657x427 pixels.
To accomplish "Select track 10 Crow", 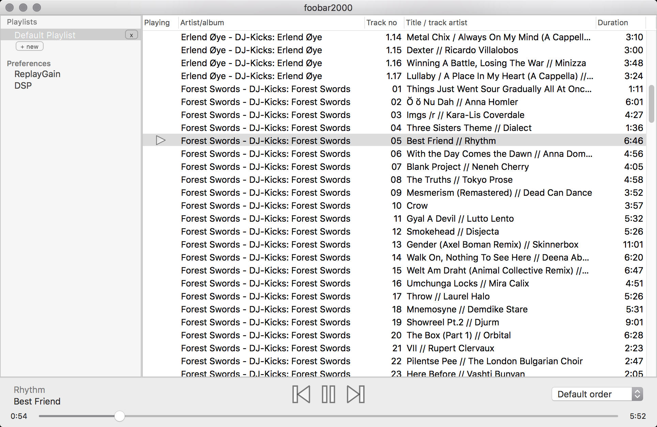I will click(x=394, y=205).
